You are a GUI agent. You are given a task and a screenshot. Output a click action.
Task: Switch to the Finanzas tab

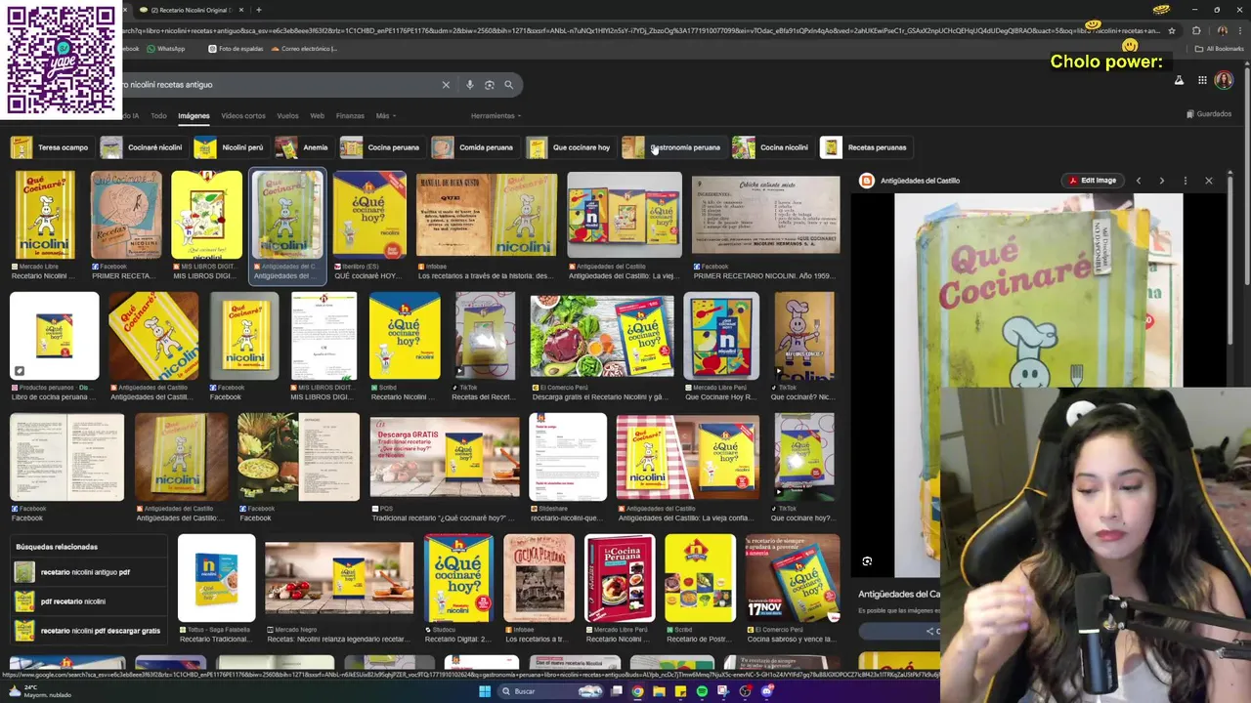[x=350, y=116]
